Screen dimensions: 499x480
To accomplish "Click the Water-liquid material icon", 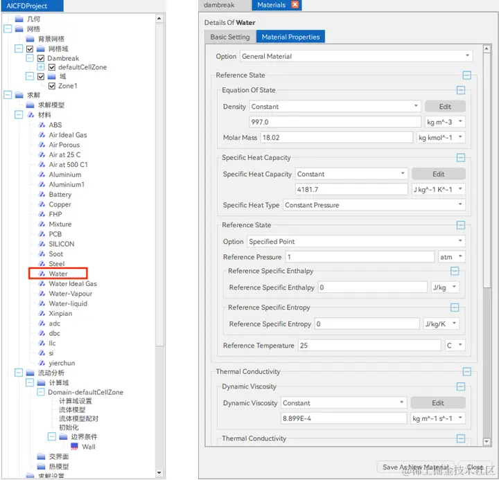I will pyautogui.click(x=42, y=303).
